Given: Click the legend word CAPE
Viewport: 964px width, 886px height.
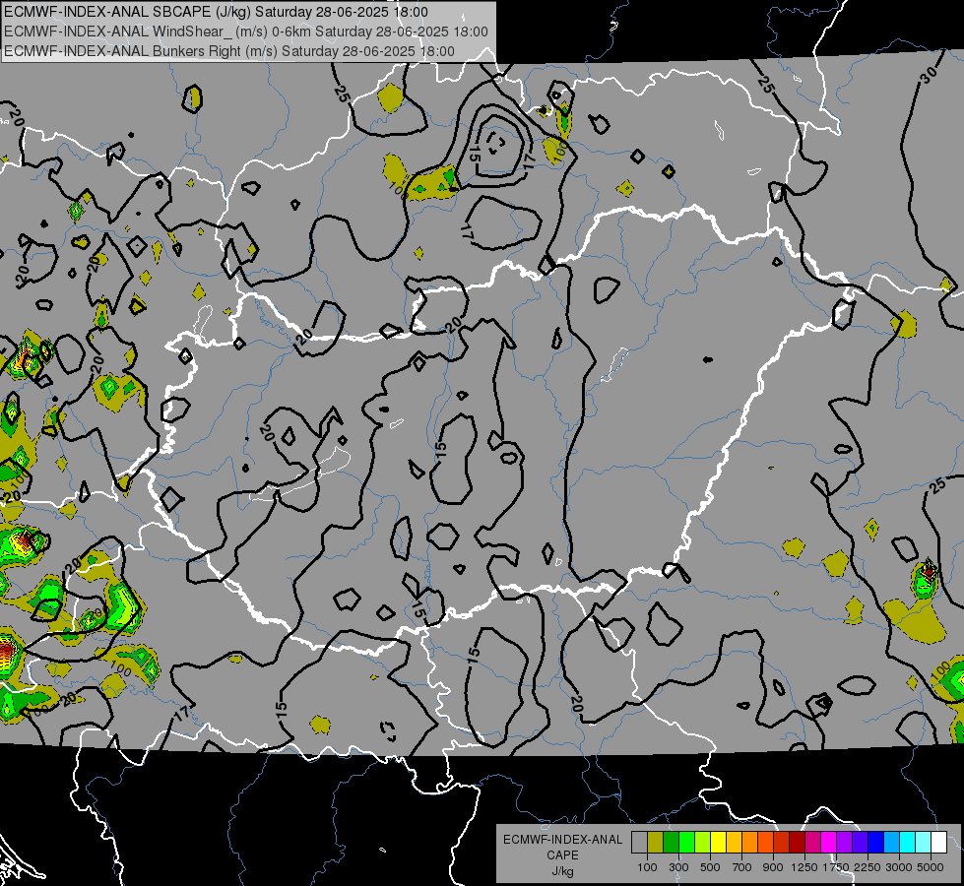Looking at the screenshot, I should click(562, 855).
